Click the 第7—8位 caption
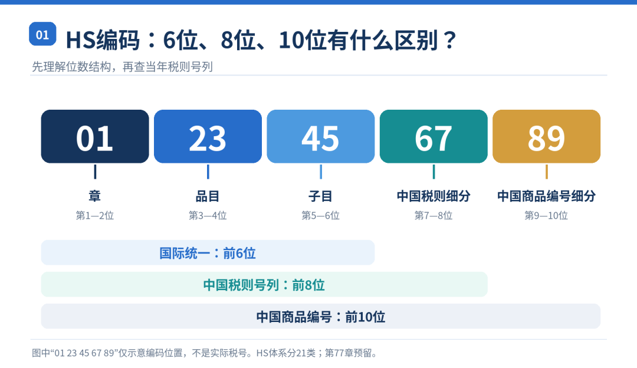Viewport: 637px width, 368px height. pos(434,215)
